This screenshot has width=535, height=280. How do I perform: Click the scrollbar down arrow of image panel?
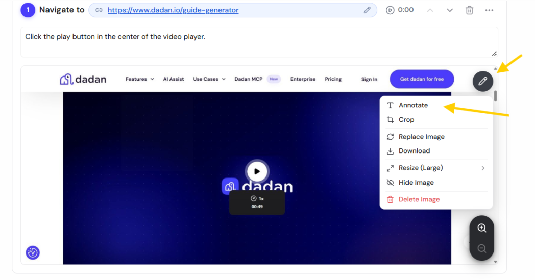[x=495, y=262]
